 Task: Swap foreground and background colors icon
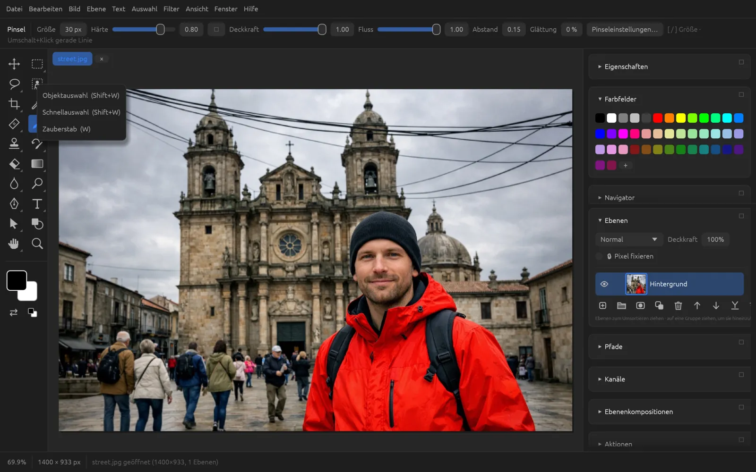coord(14,312)
